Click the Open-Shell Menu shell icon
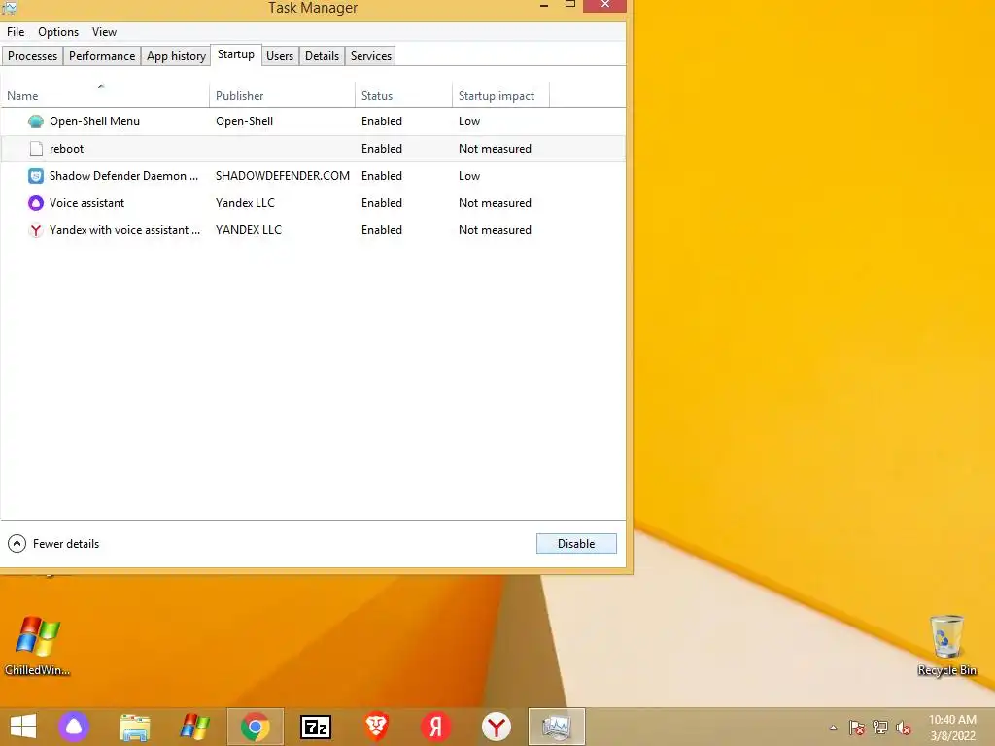995x746 pixels. (36, 121)
